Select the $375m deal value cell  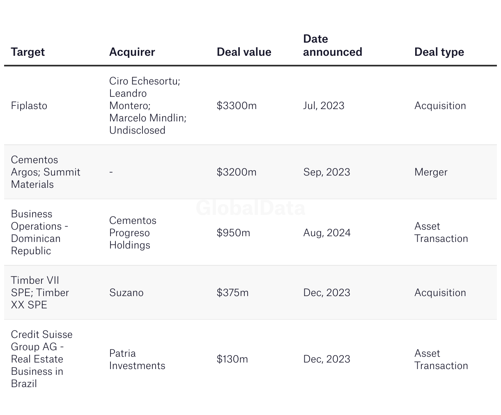click(233, 293)
